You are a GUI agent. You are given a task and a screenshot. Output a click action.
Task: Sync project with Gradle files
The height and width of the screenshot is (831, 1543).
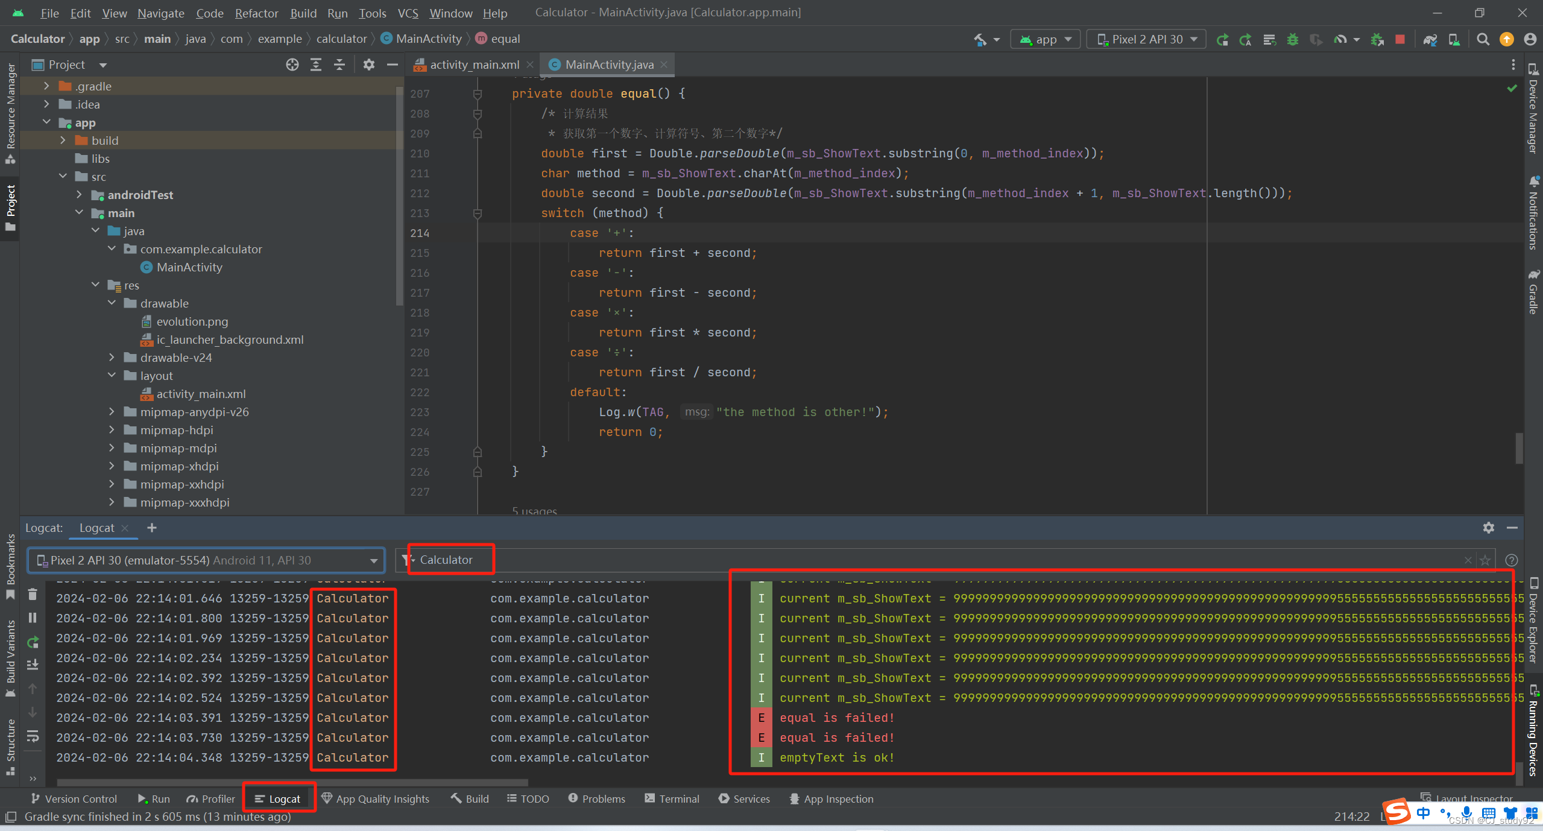pos(1430,39)
